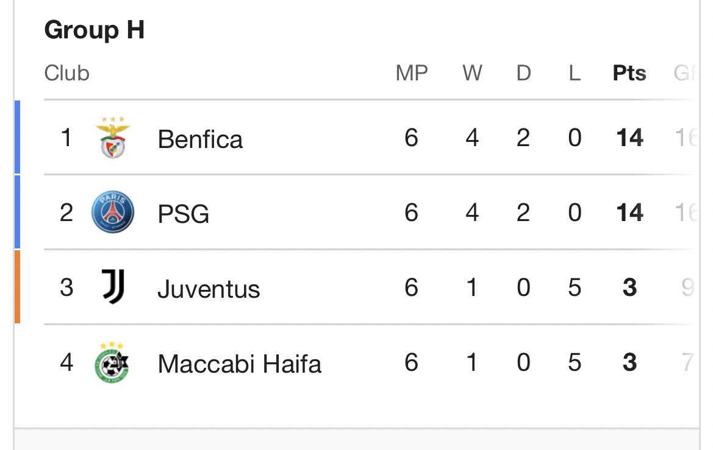Click the Group H heading
This screenshot has width=713, height=450.
click(94, 30)
